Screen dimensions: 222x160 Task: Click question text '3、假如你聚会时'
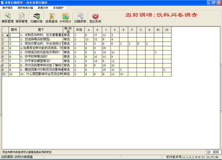41,44
